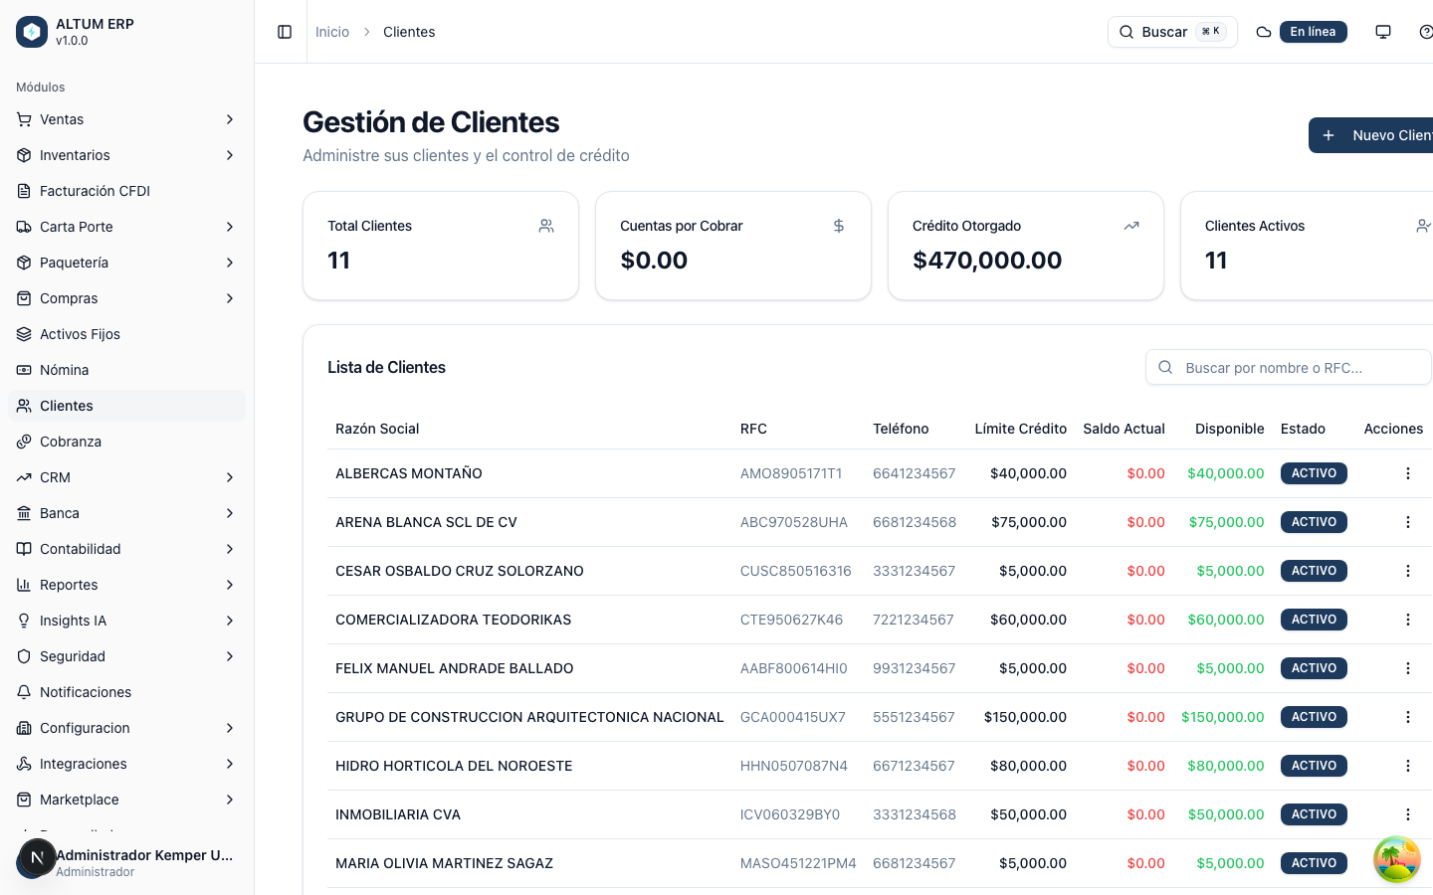
Task: Toggle the sidebar panel icon
Action: click(x=285, y=32)
